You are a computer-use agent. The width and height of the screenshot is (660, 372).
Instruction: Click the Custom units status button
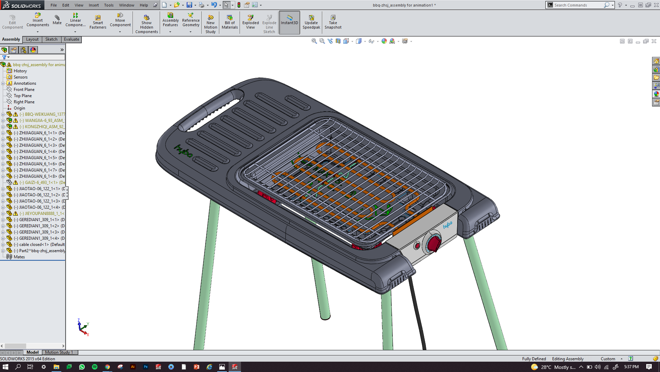click(x=608, y=359)
